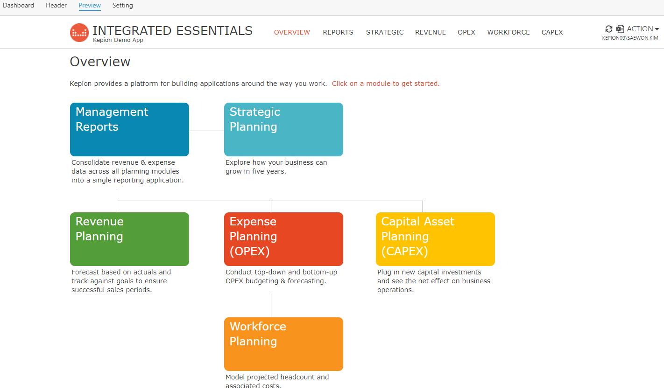Click description 'Consolidate revenue & expense data'
Image resolution: width=664 pixels, height=392 pixels.
[x=127, y=171]
